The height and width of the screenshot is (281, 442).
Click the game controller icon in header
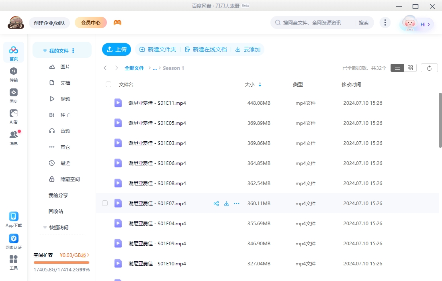point(117,23)
